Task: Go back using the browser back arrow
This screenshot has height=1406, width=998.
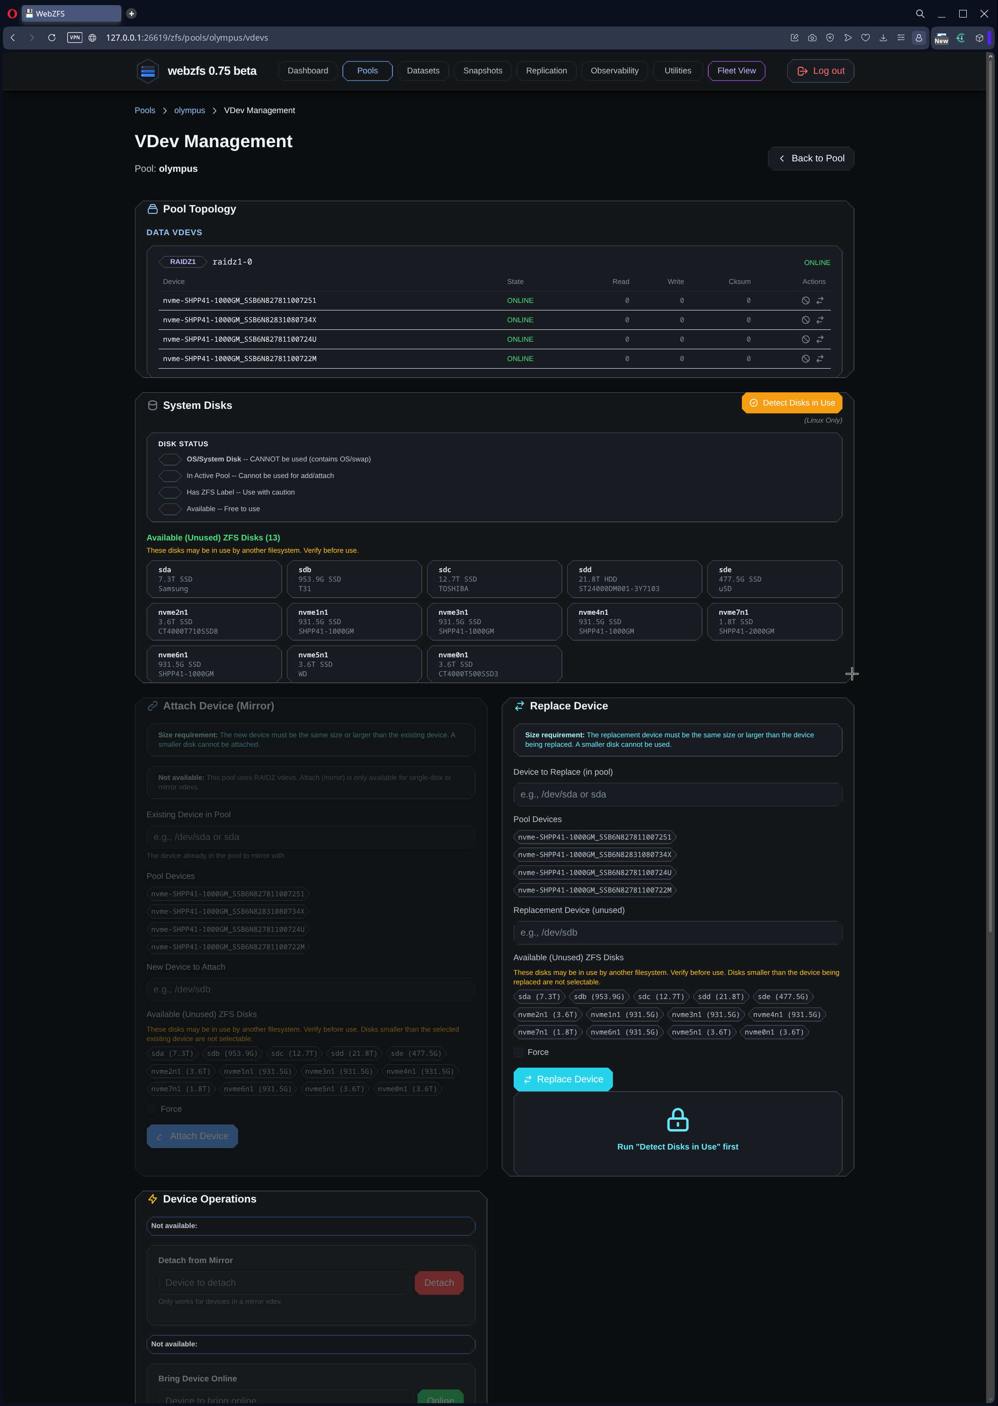Action: coord(13,37)
